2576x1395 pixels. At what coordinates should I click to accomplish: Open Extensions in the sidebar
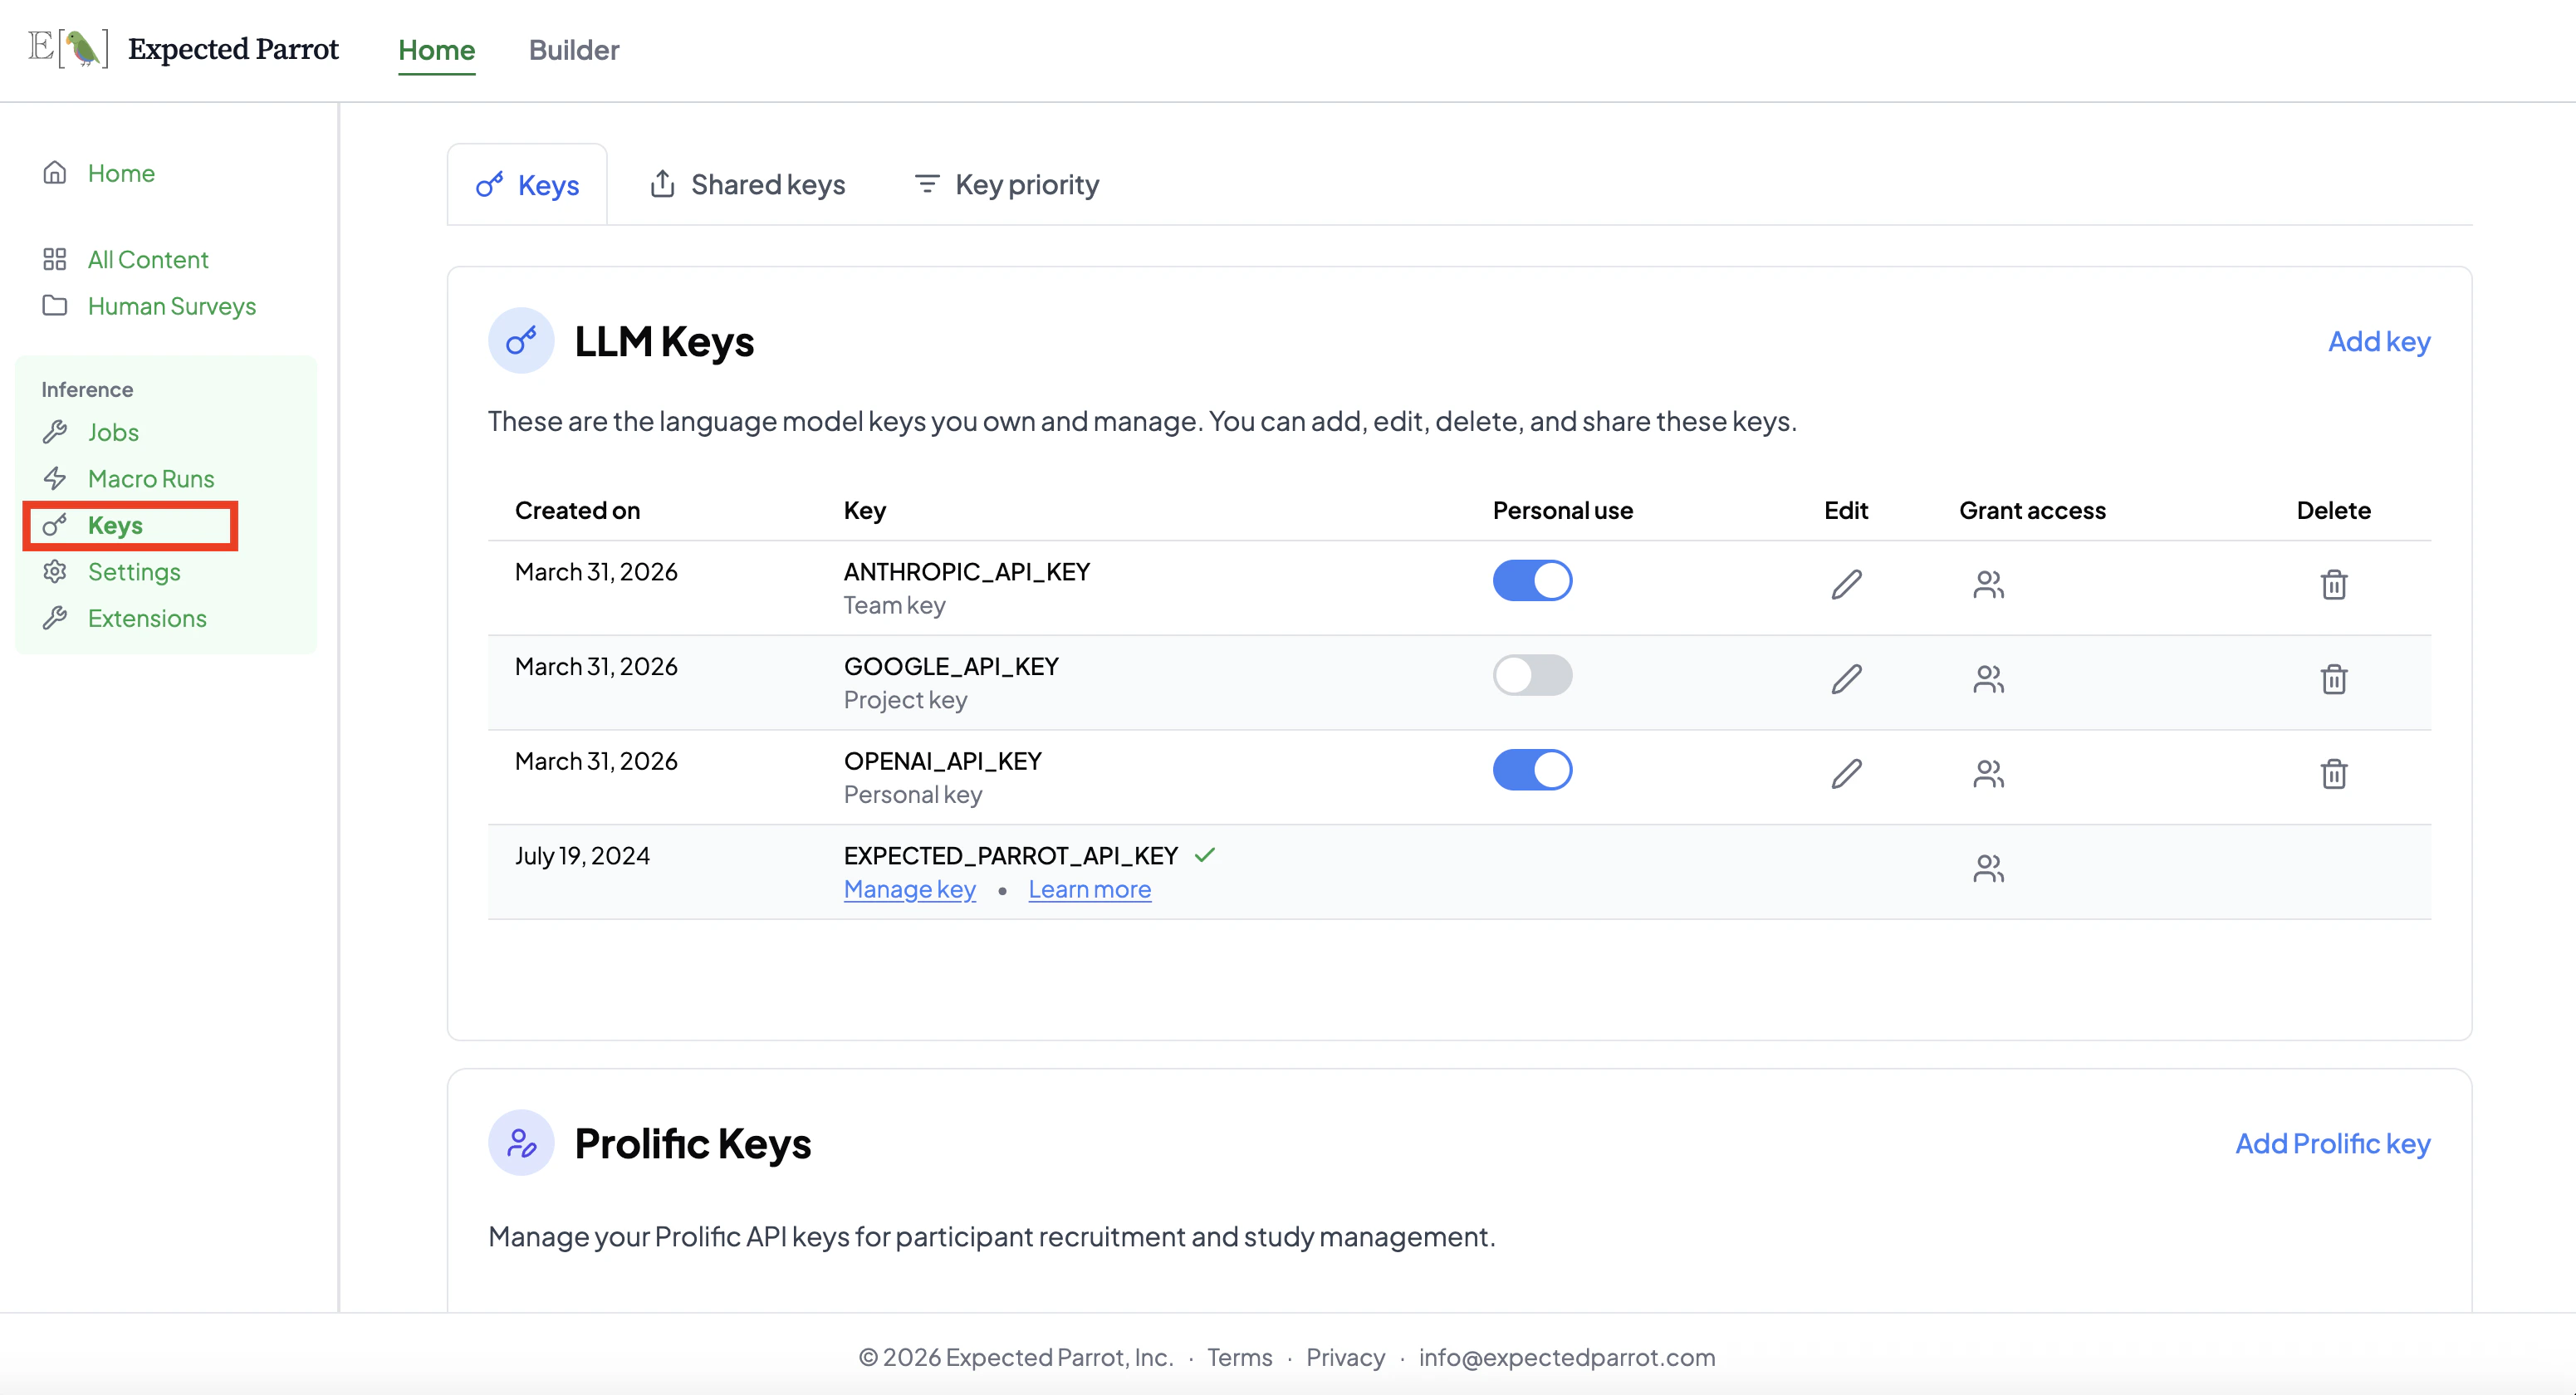[x=147, y=618]
